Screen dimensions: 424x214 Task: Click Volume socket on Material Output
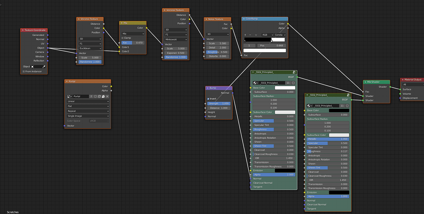click(x=400, y=94)
